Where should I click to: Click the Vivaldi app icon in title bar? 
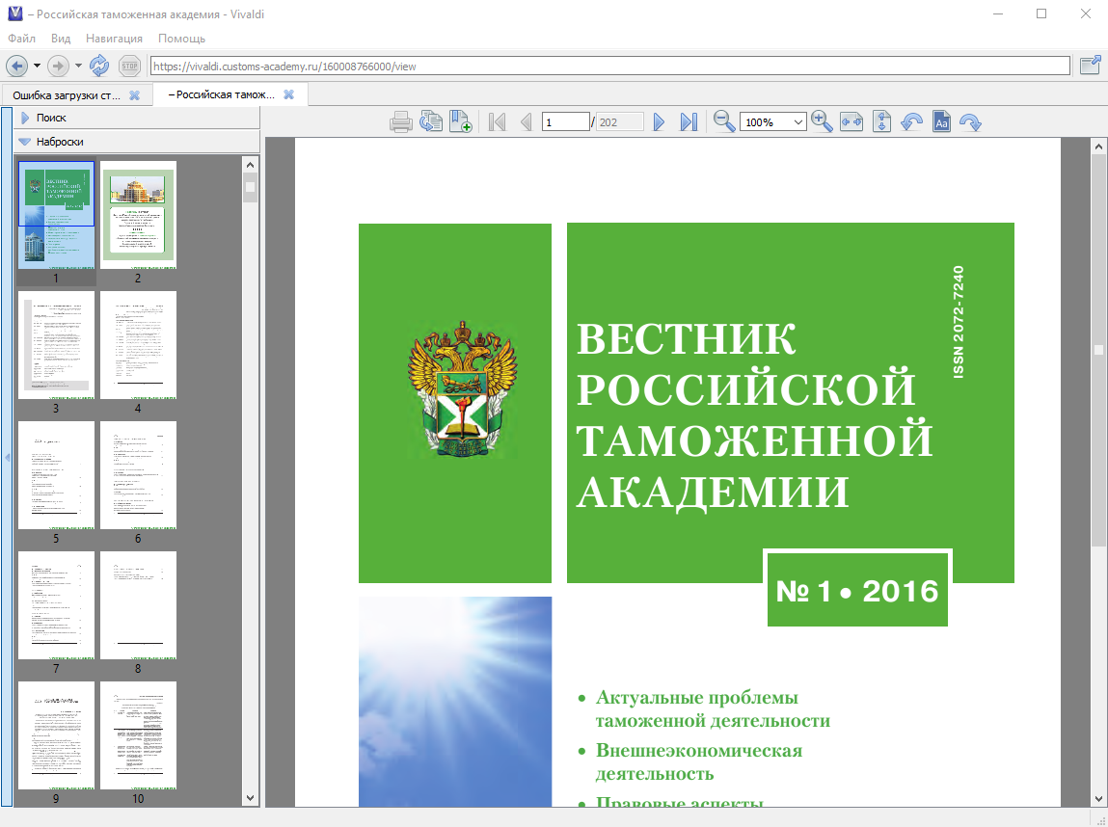coord(14,13)
